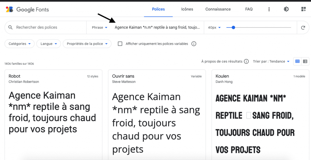The height and width of the screenshot is (160, 311).
Task: Open the Koulen font card title
Action: pos(222,76)
